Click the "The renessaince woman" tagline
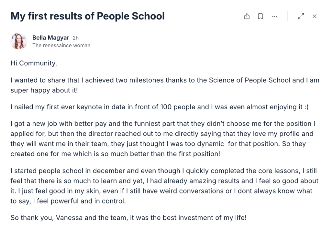The image size is (332, 231). [x=61, y=45]
